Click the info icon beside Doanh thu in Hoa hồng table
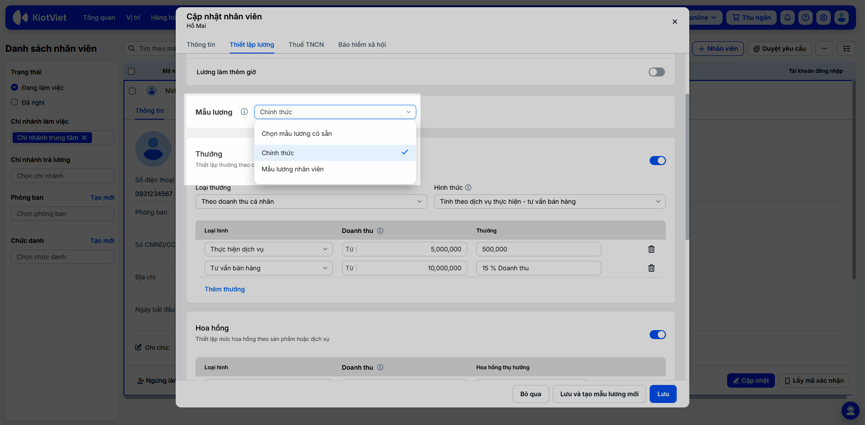865x425 pixels. click(x=380, y=367)
